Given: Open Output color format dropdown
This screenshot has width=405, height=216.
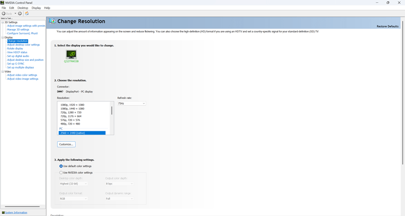Looking at the screenshot, I should [73, 199].
